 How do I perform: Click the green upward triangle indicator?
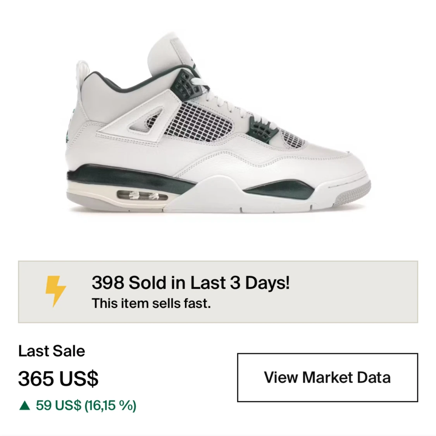point(24,405)
